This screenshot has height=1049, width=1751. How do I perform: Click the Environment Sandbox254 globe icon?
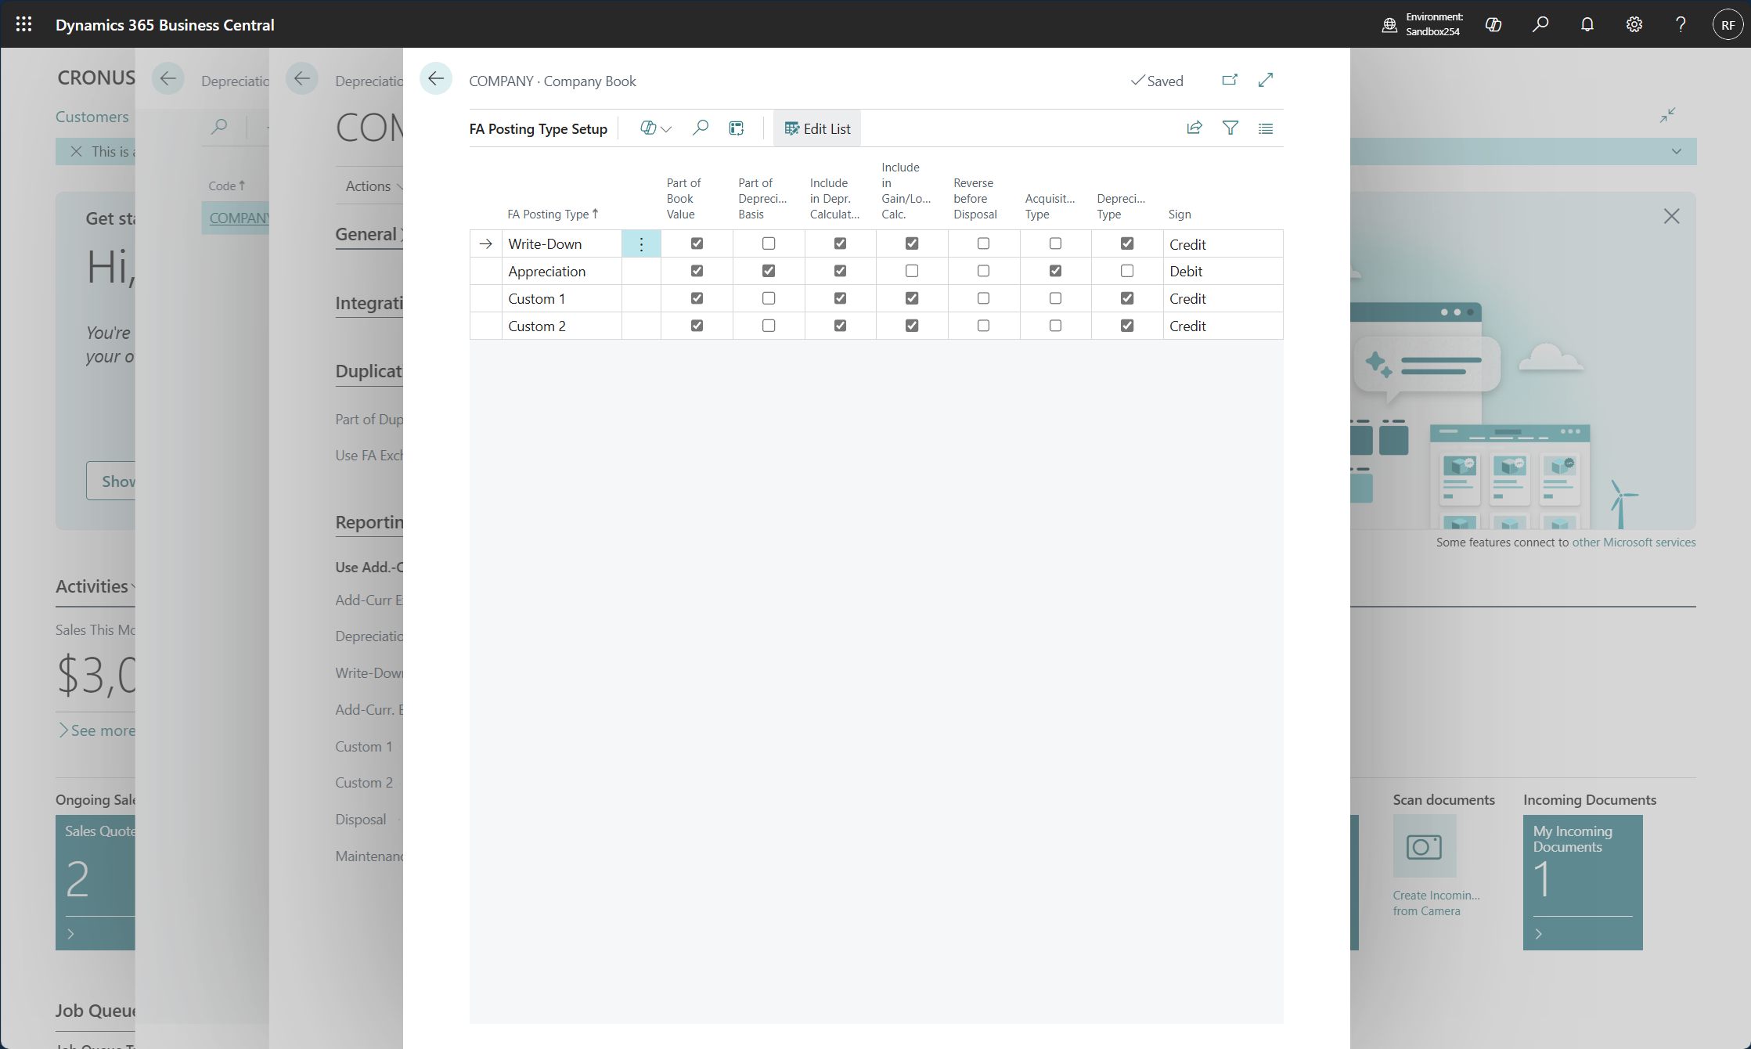[1389, 24]
